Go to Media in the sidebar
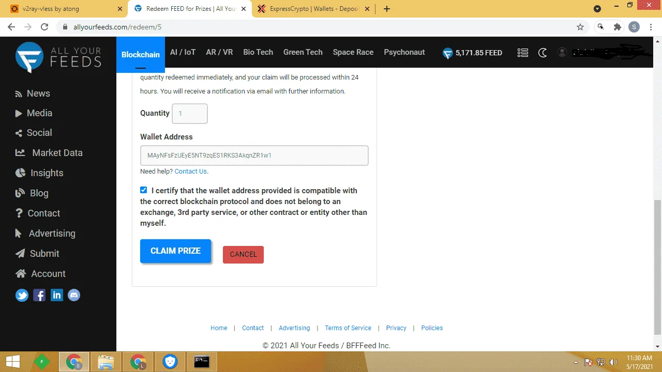 click(34, 113)
